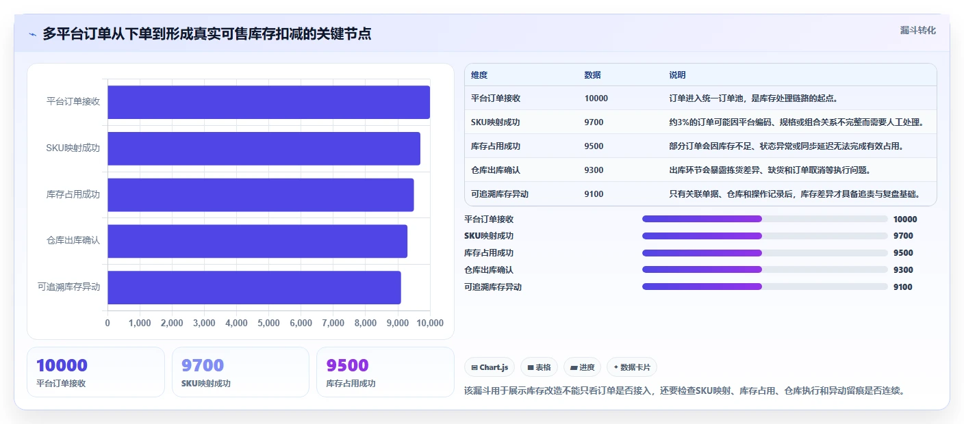Screen dimensions: 964x424
Task: Select the Chart.js chip
Action: click(x=490, y=367)
